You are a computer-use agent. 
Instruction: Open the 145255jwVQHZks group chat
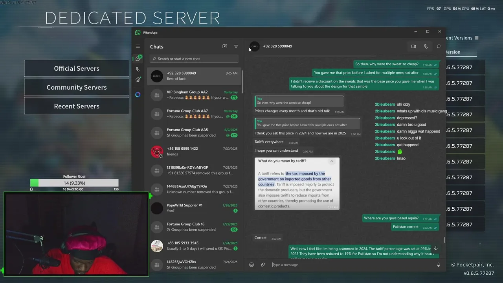[194, 265]
